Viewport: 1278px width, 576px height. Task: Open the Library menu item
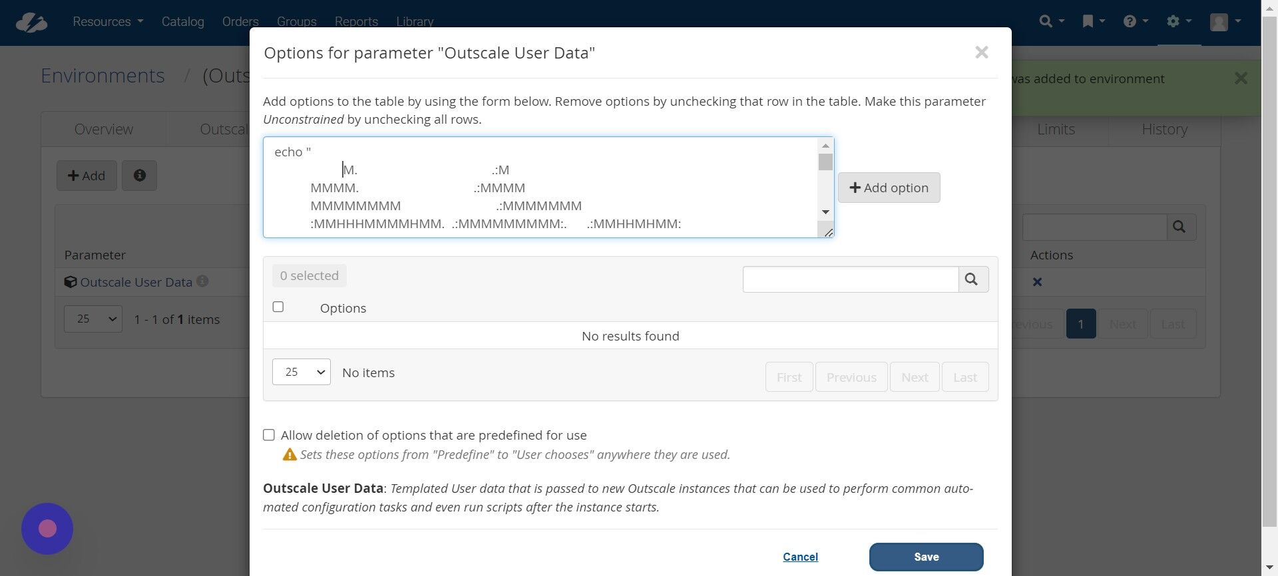(x=415, y=22)
